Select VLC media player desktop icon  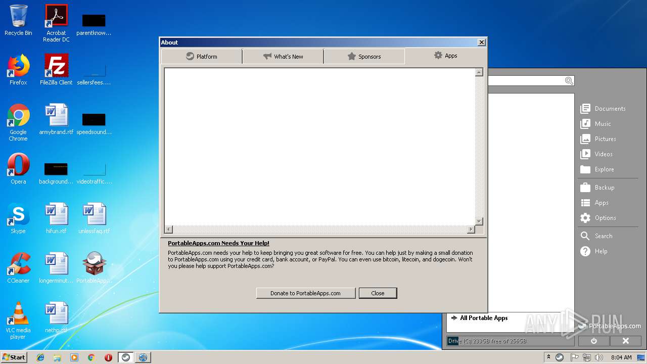(18, 321)
